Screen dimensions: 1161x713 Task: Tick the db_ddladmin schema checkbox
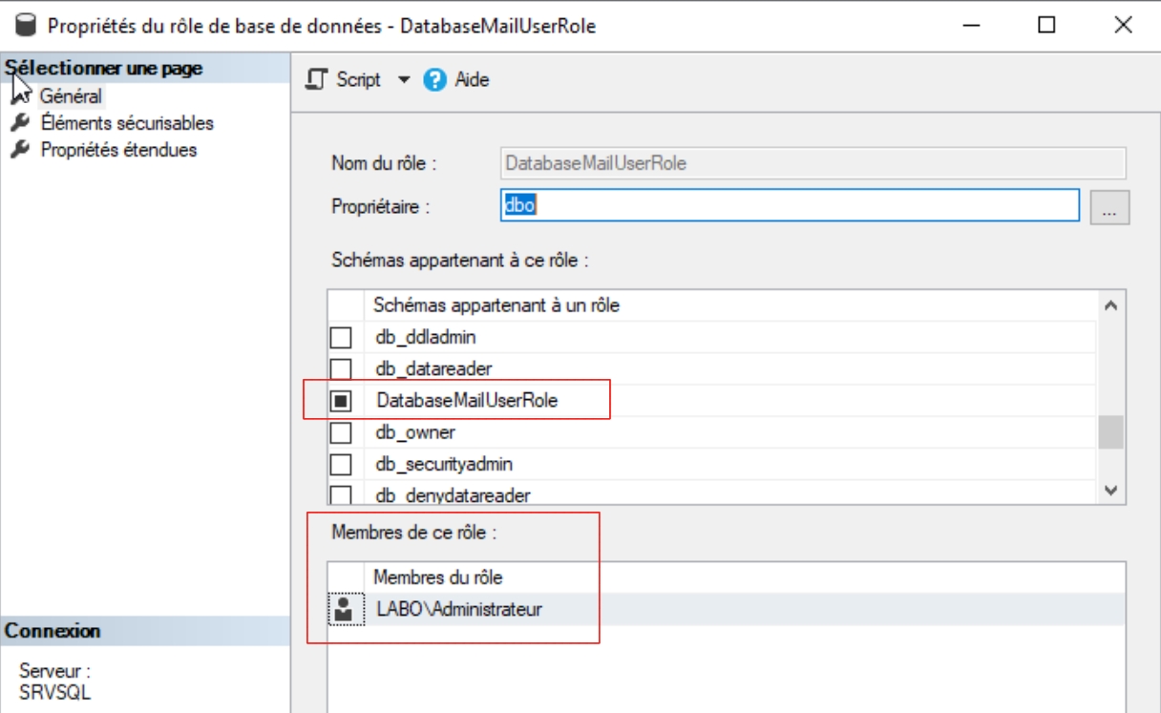click(341, 338)
